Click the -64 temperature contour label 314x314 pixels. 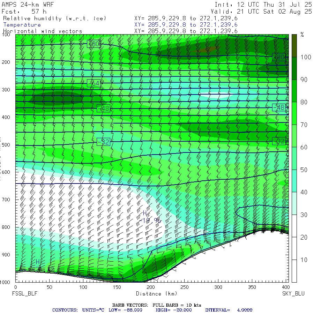pyautogui.click(x=94, y=83)
